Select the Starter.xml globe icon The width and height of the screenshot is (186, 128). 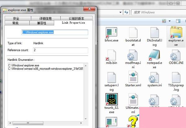133,77
